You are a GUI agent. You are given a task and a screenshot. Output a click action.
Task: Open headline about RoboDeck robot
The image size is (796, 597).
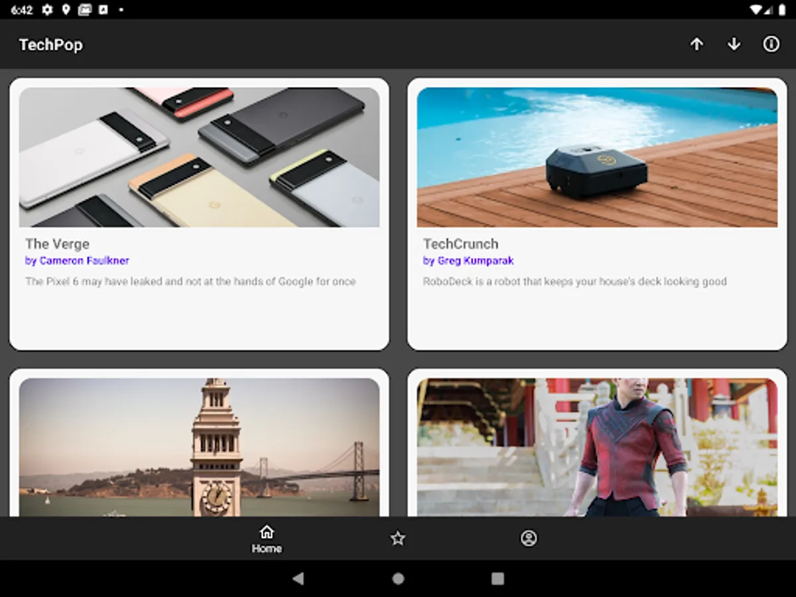pyautogui.click(x=575, y=281)
